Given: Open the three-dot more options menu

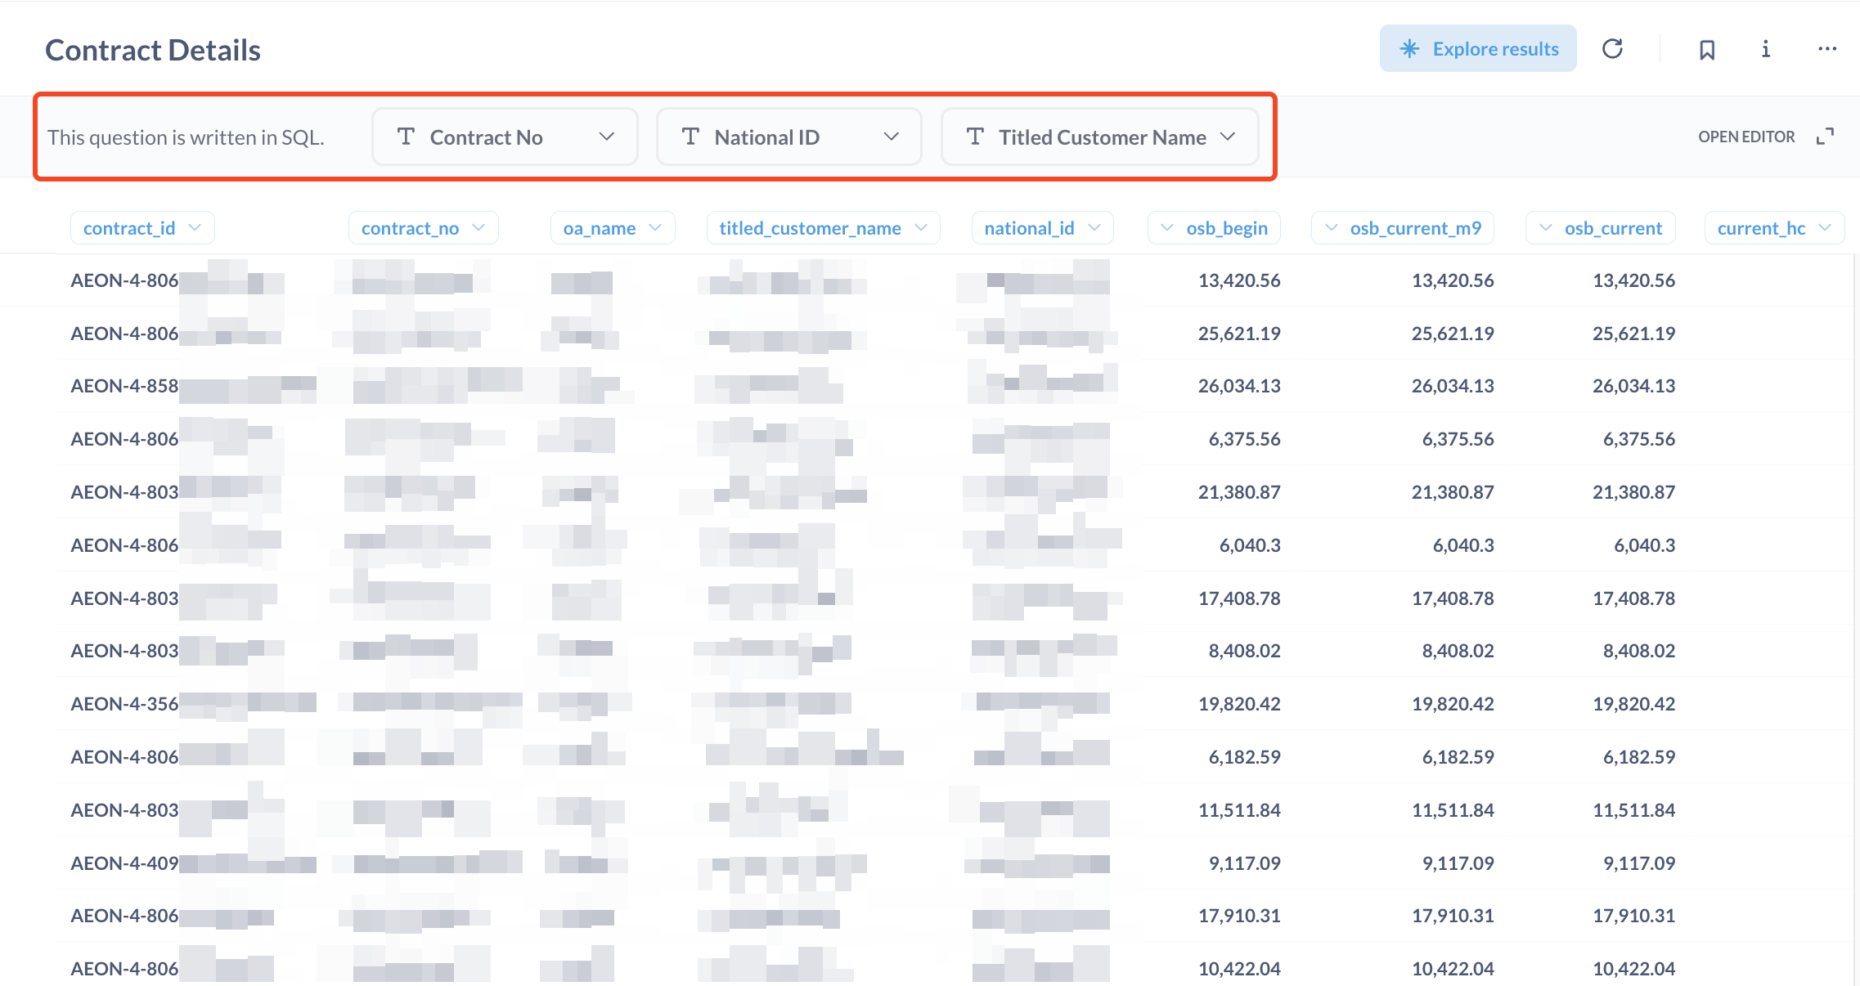Looking at the screenshot, I should pos(1826,50).
